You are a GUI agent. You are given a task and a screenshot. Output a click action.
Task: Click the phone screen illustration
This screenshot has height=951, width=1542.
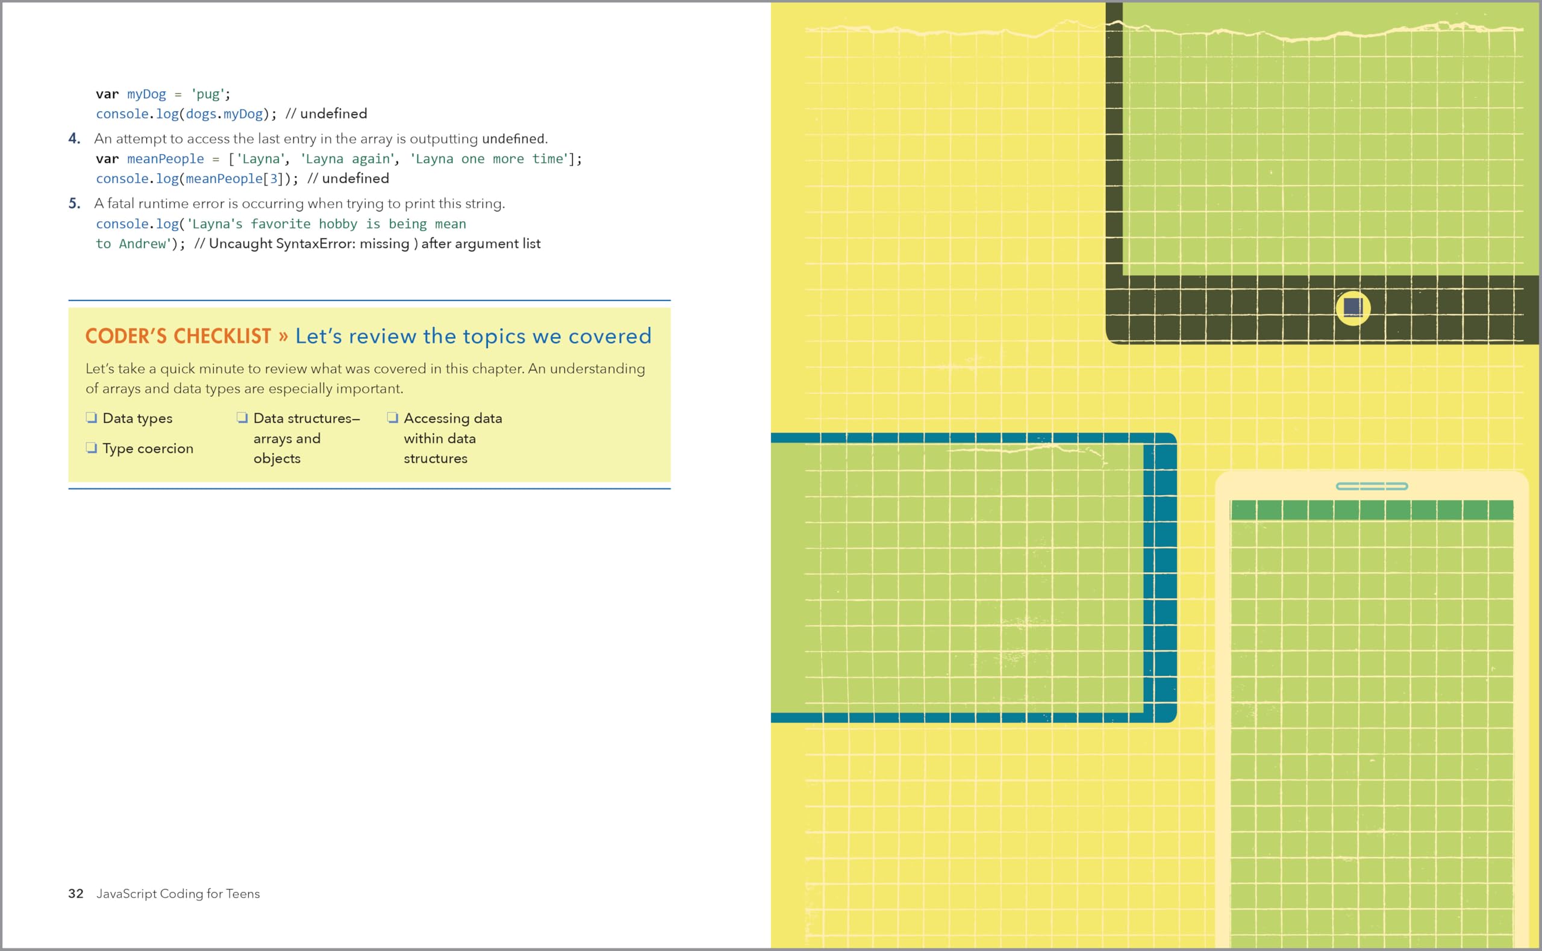pyautogui.click(x=1371, y=723)
